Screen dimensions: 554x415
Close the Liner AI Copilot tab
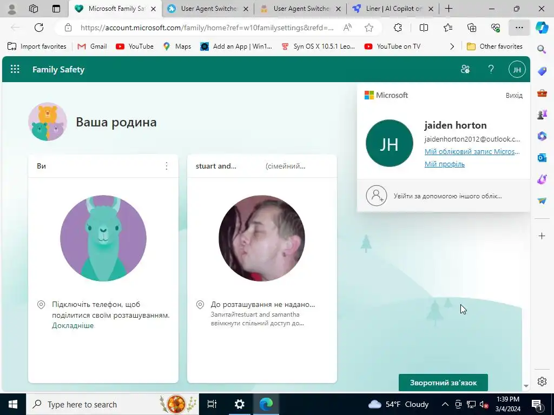(x=431, y=9)
